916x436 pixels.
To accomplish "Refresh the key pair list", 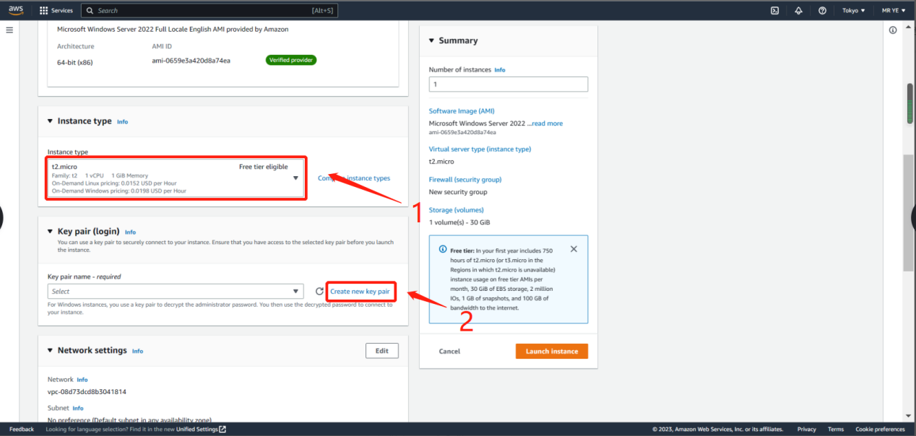I will (319, 292).
